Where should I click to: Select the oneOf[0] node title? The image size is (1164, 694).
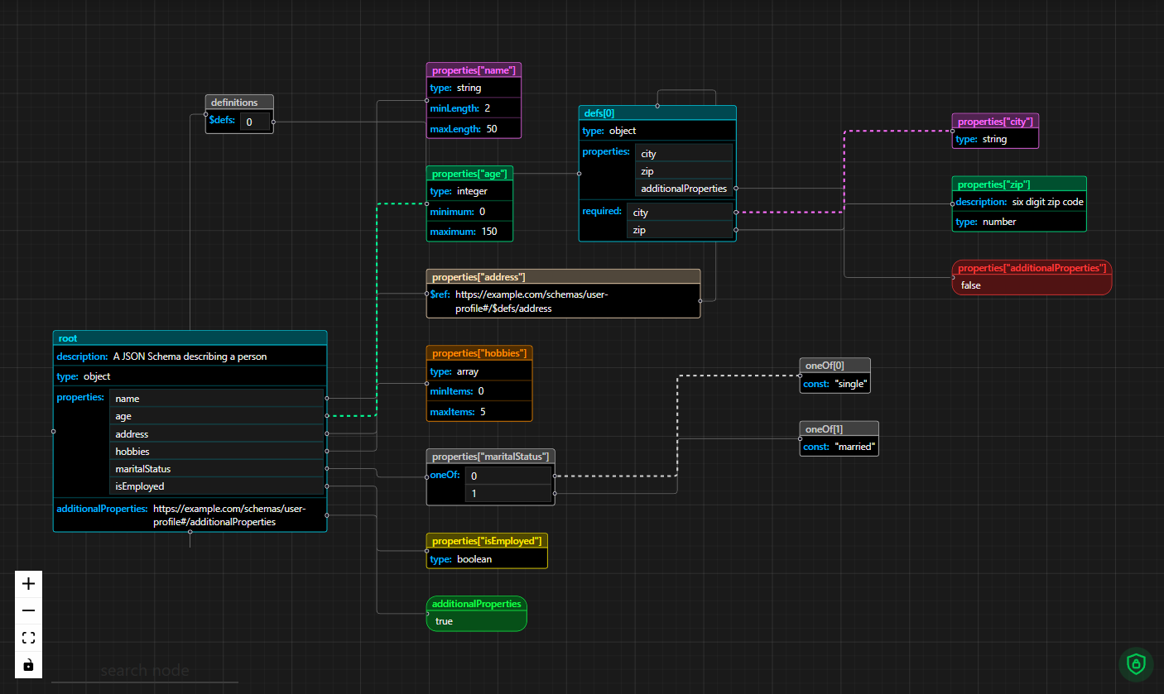pyautogui.click(x=835, y=365)
